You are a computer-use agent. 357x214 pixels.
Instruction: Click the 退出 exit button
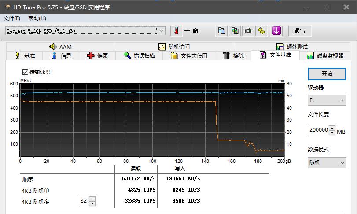tap(300, 31)
